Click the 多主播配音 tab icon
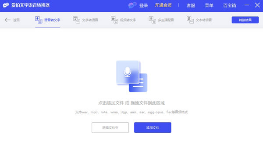The image size is (263, 162). pyautogui.click(x=152, y=20)
